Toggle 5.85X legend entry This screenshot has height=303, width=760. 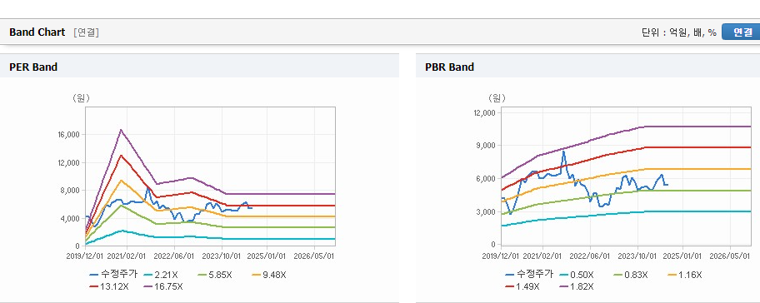[215, 275]
